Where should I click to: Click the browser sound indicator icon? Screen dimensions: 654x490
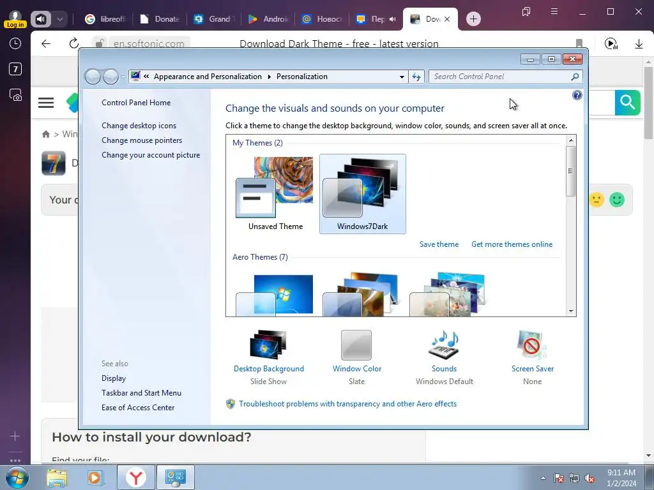click(41, 19)
